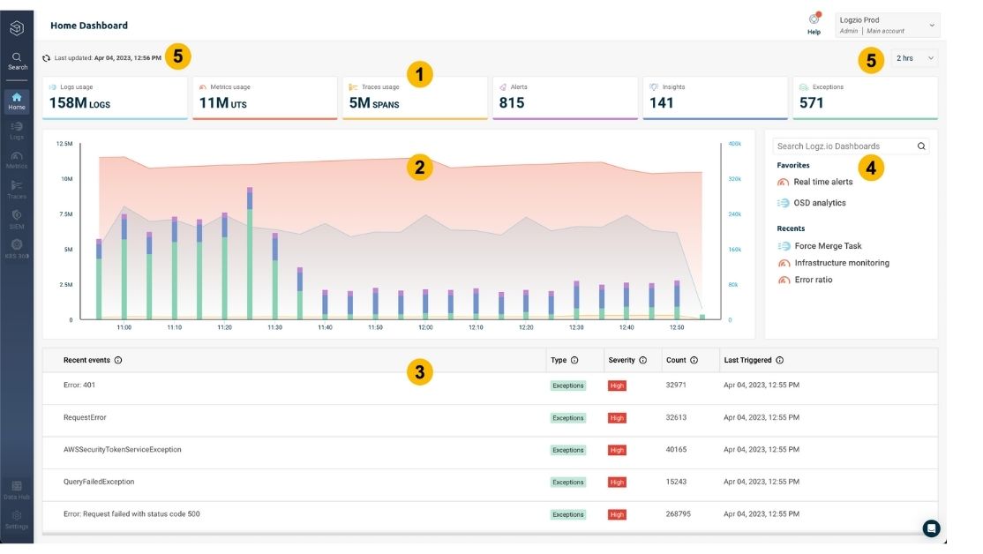This screenshot has height=554, width=983.
Task: Open the chat support bubble
Action: (x=933, y=528)
